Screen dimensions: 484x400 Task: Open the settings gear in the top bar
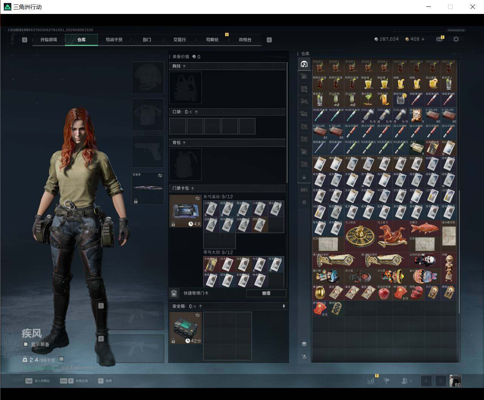(x=456, y=39)
